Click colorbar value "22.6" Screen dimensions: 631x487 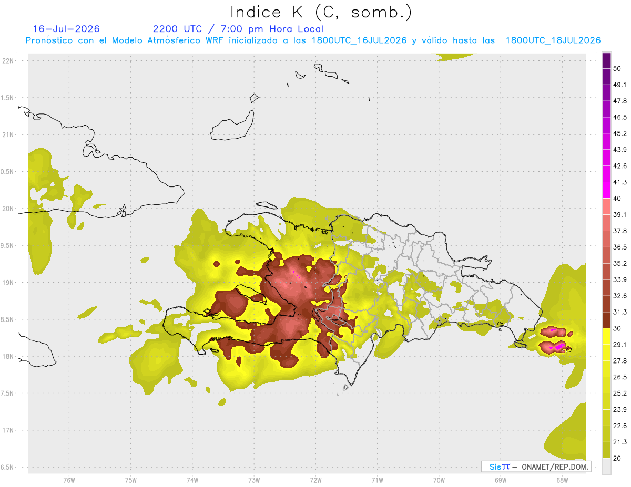(x=620, y=426)
